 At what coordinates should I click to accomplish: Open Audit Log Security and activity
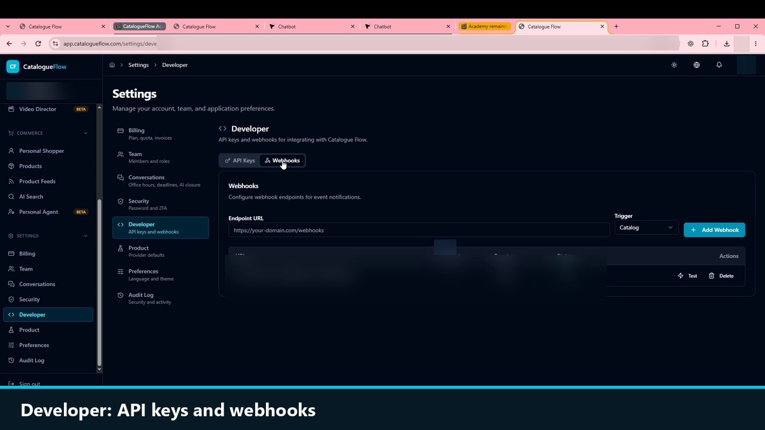(160, 299)
